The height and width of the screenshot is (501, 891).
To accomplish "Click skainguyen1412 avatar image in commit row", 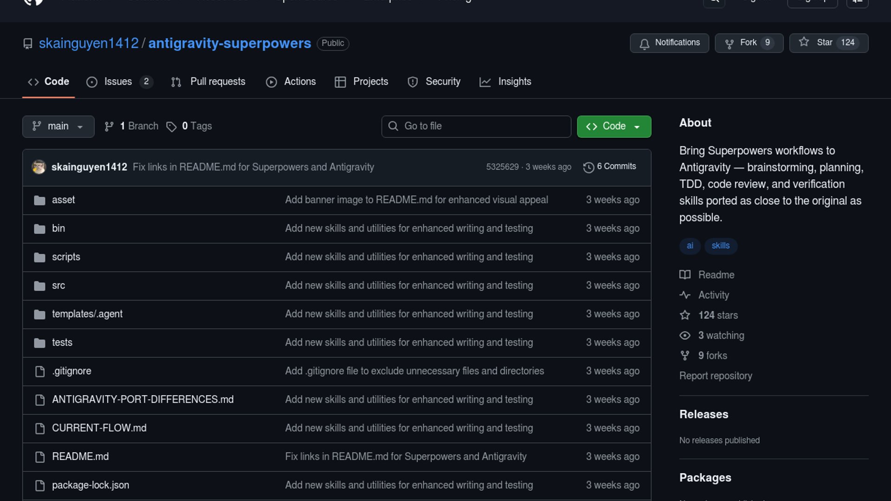I will (39, 167).
